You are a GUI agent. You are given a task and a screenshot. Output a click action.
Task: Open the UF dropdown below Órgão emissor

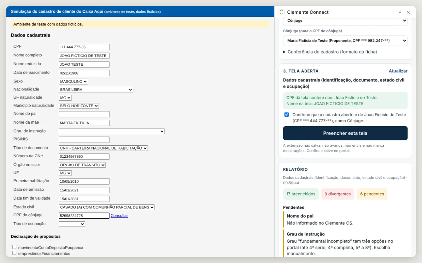point(65,173)
